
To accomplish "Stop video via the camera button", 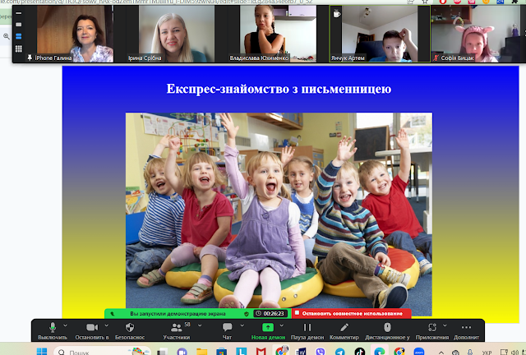I will click(x=92, y=330).
